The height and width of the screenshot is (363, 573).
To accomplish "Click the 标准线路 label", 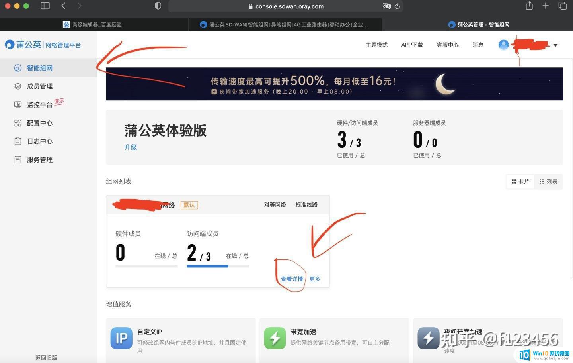I will point(306,204).
